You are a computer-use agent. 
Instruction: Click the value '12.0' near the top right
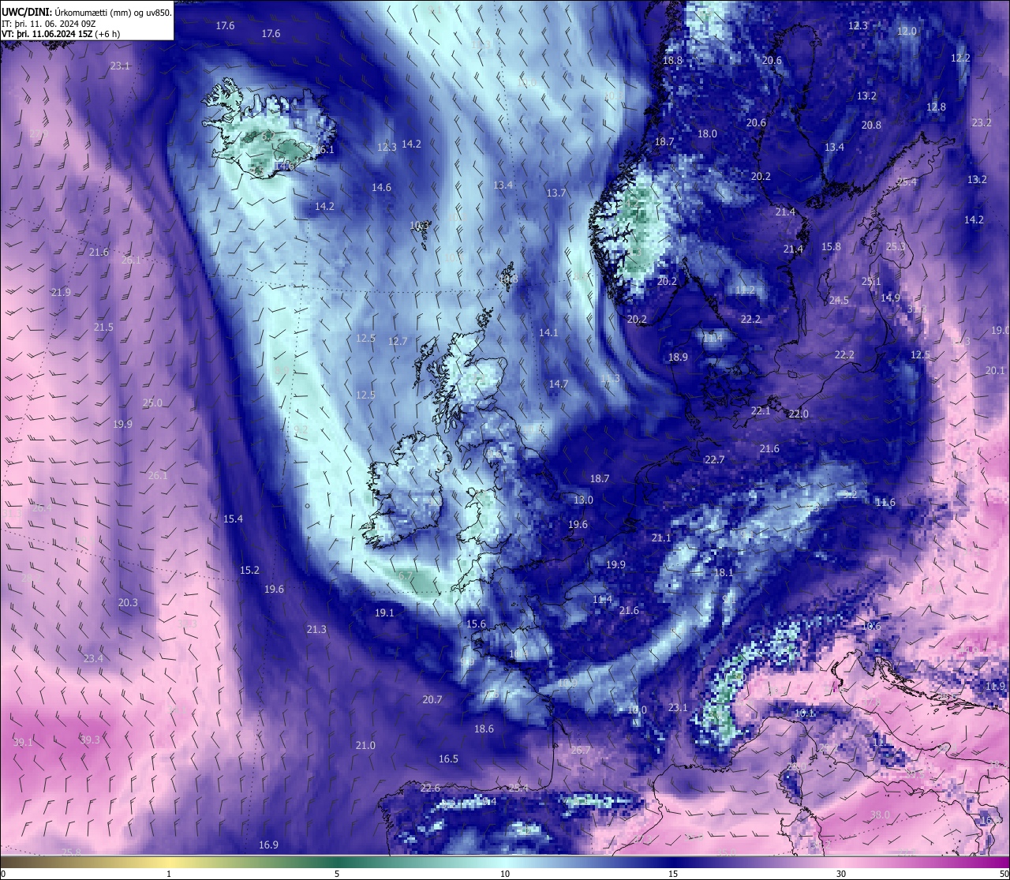(907, 31)
